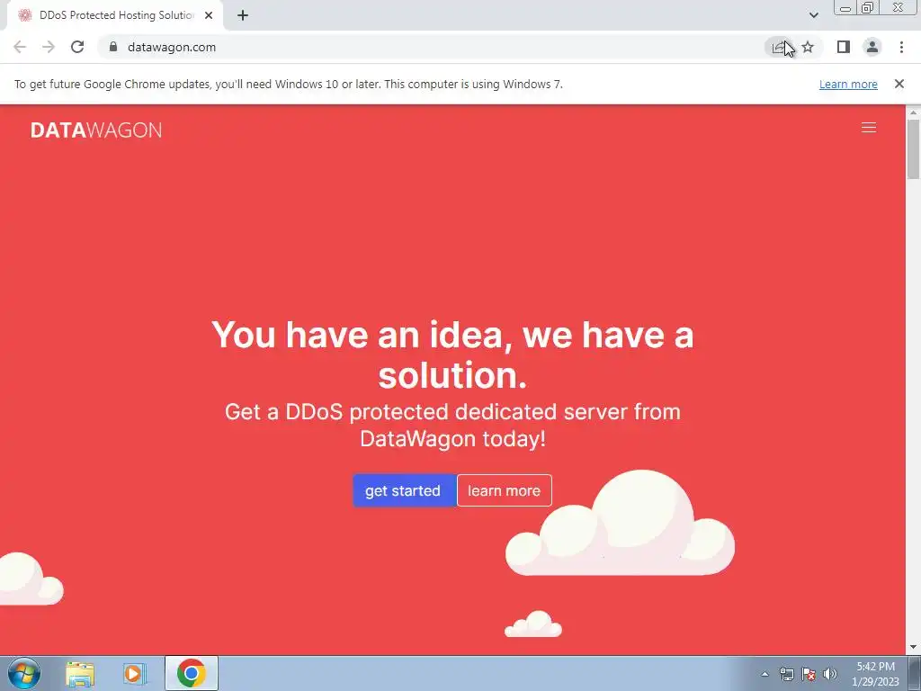Close the DDoS Protected Hosting tab
This screenshot has width=921, height=691.
pos(209,15)
